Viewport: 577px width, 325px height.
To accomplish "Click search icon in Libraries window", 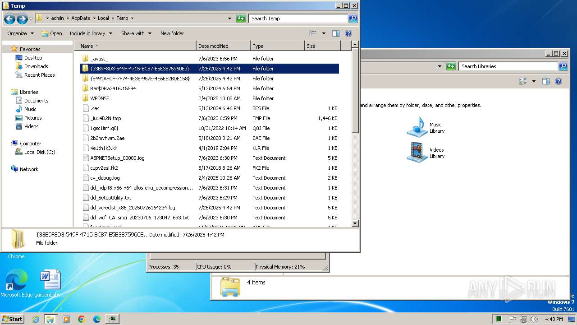I will pos(563,66).
